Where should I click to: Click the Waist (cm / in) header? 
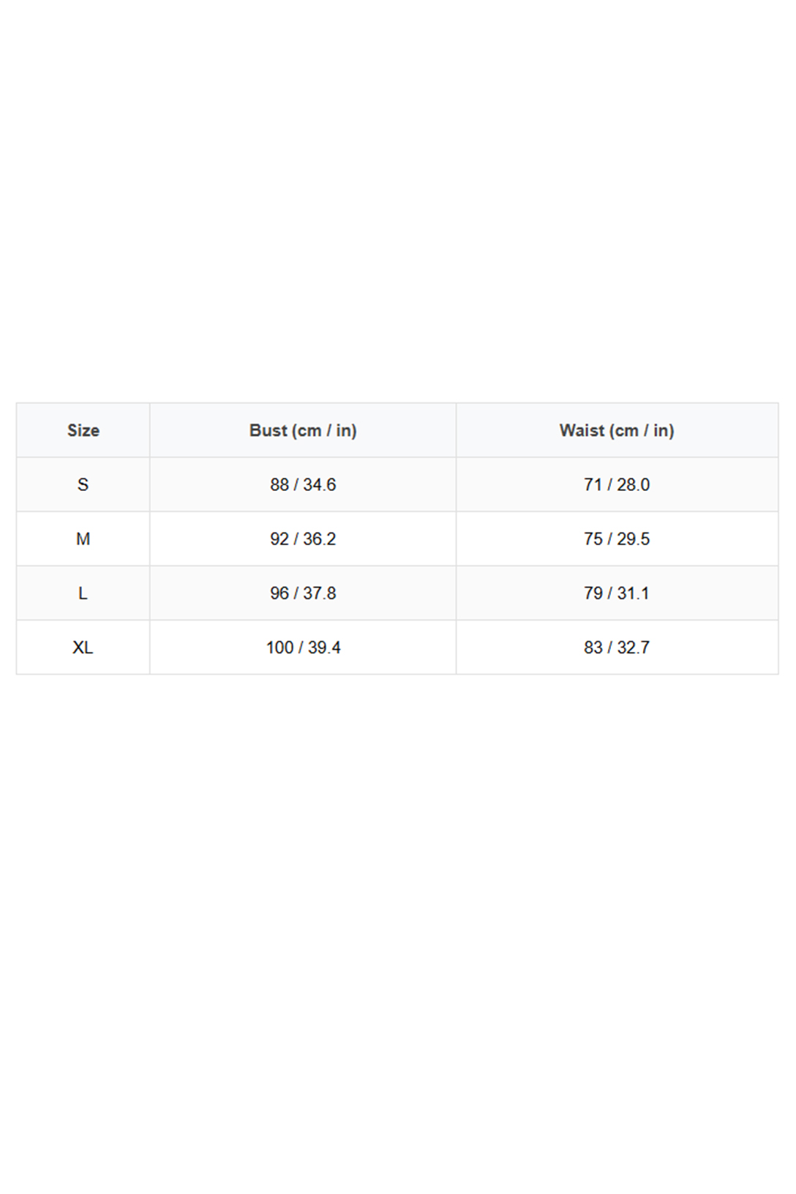(x=617, y=430)
